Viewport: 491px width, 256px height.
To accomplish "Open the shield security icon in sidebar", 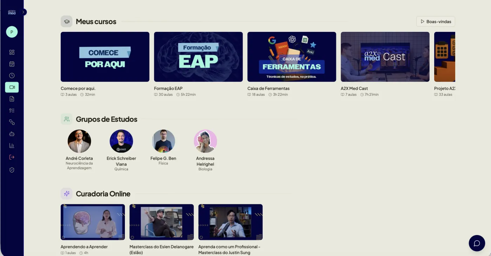I will [12, 170].
